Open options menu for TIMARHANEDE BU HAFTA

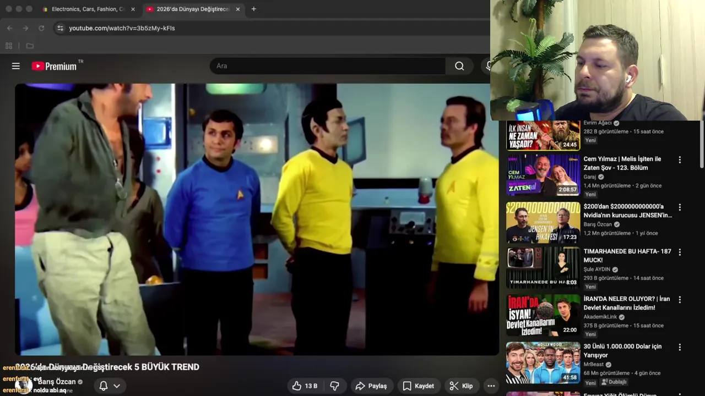(680, 252)
